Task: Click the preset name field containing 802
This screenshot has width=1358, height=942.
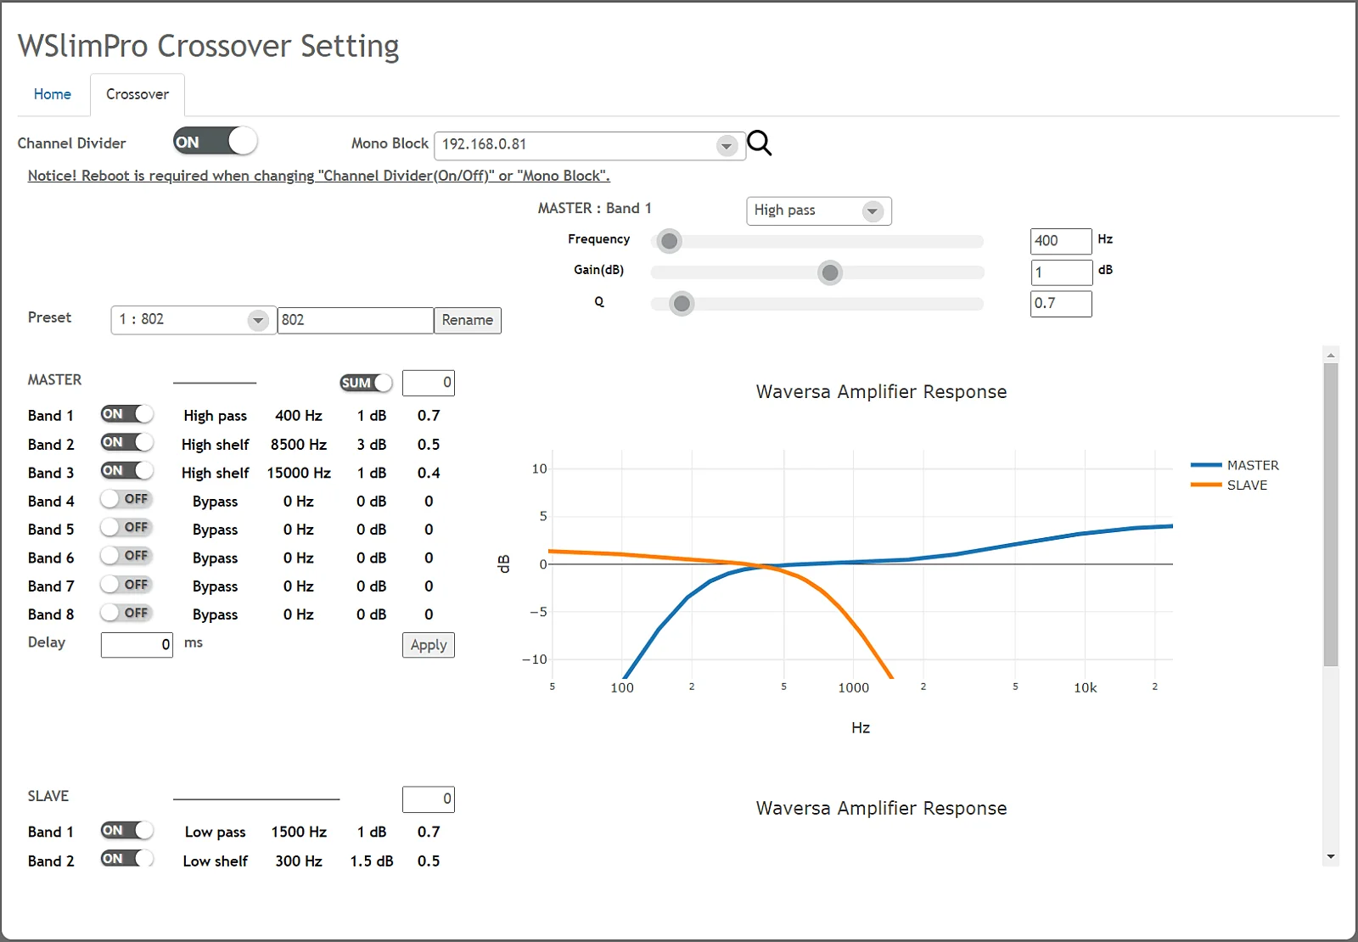Action: (356, 320)
